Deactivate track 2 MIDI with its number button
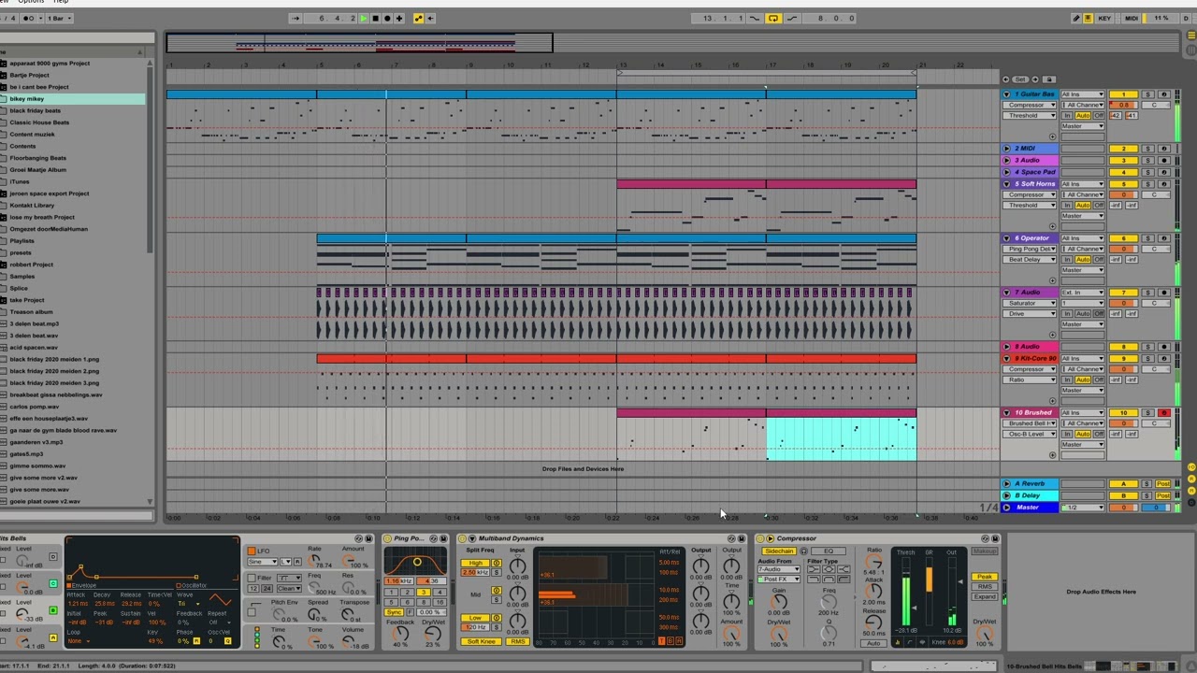Image resolution: width=1197 pixels, height=673 pixels. 1123,149
